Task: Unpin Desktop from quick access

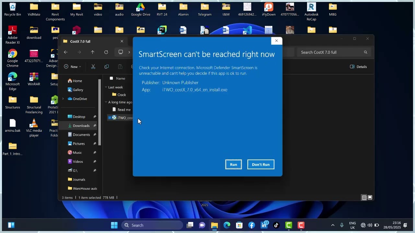Action: [x=95, y=117]
